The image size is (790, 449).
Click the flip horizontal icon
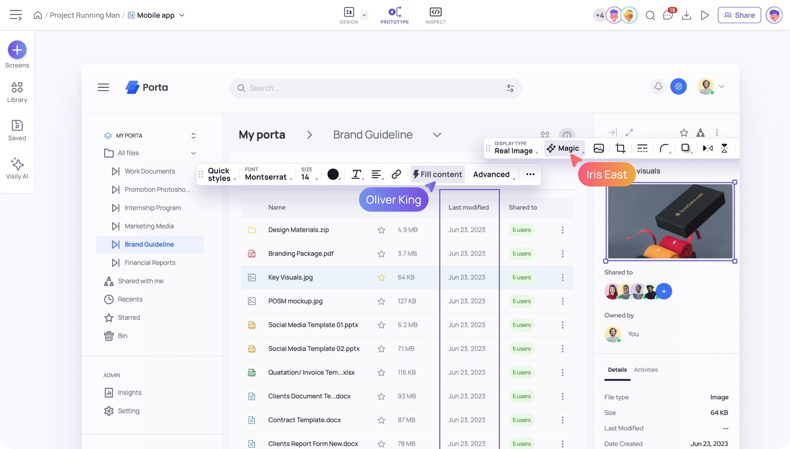(x=708, y=148)
